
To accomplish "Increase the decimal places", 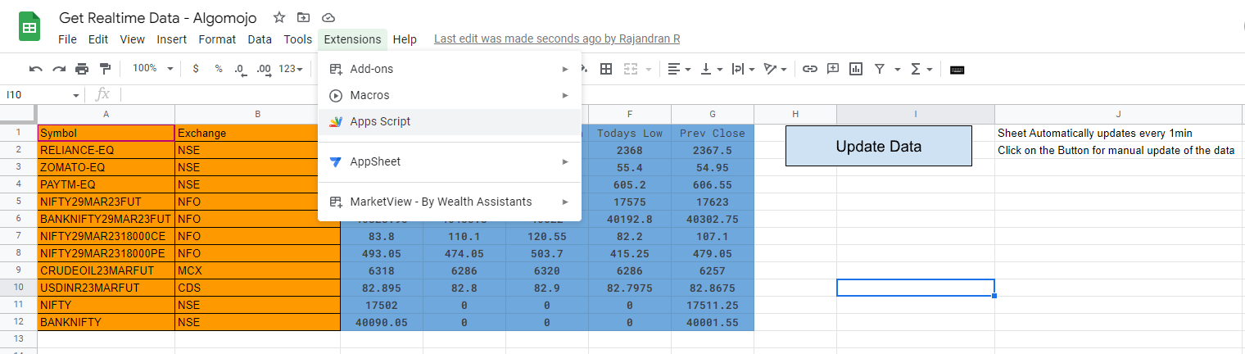I will pos(264,69).
